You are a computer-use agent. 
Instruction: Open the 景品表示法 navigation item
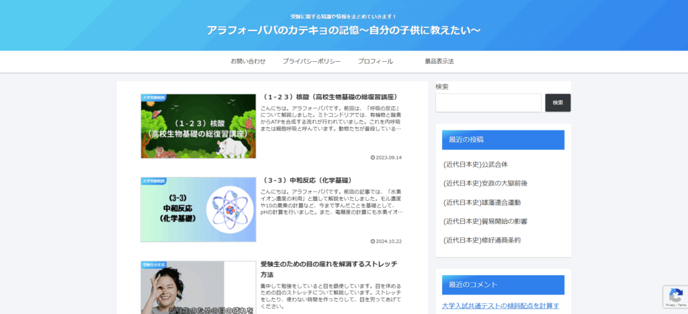coord(439,61)
